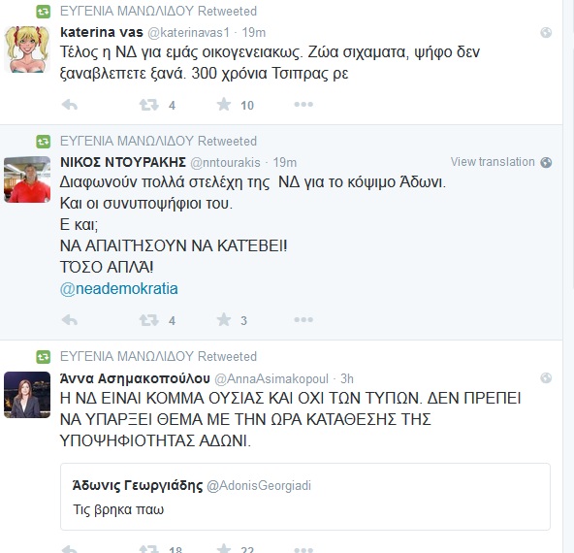Reply to katerina vas's tweet
This screenshot has width=574, height=553.
70,105
